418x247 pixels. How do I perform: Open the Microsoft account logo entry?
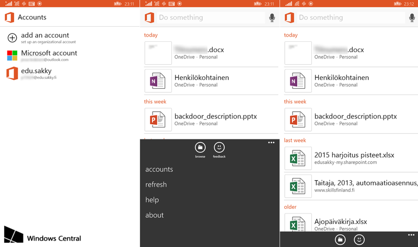[x=12, y=55]
